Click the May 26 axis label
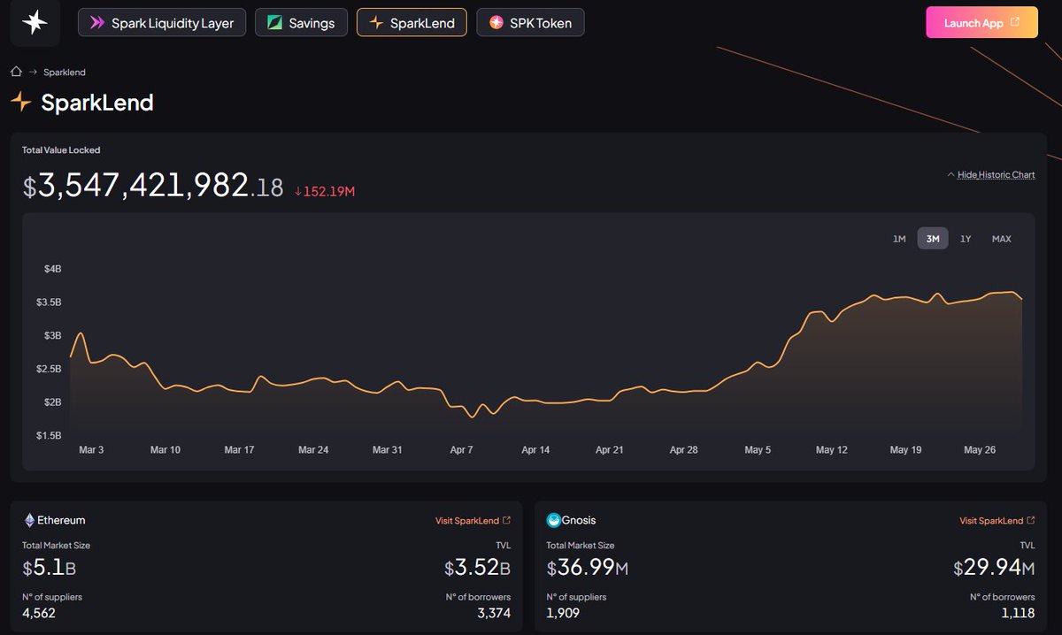 [x=980, y=450]
